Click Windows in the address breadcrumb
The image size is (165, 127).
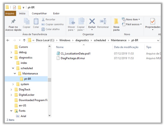(x=65, y=40)
